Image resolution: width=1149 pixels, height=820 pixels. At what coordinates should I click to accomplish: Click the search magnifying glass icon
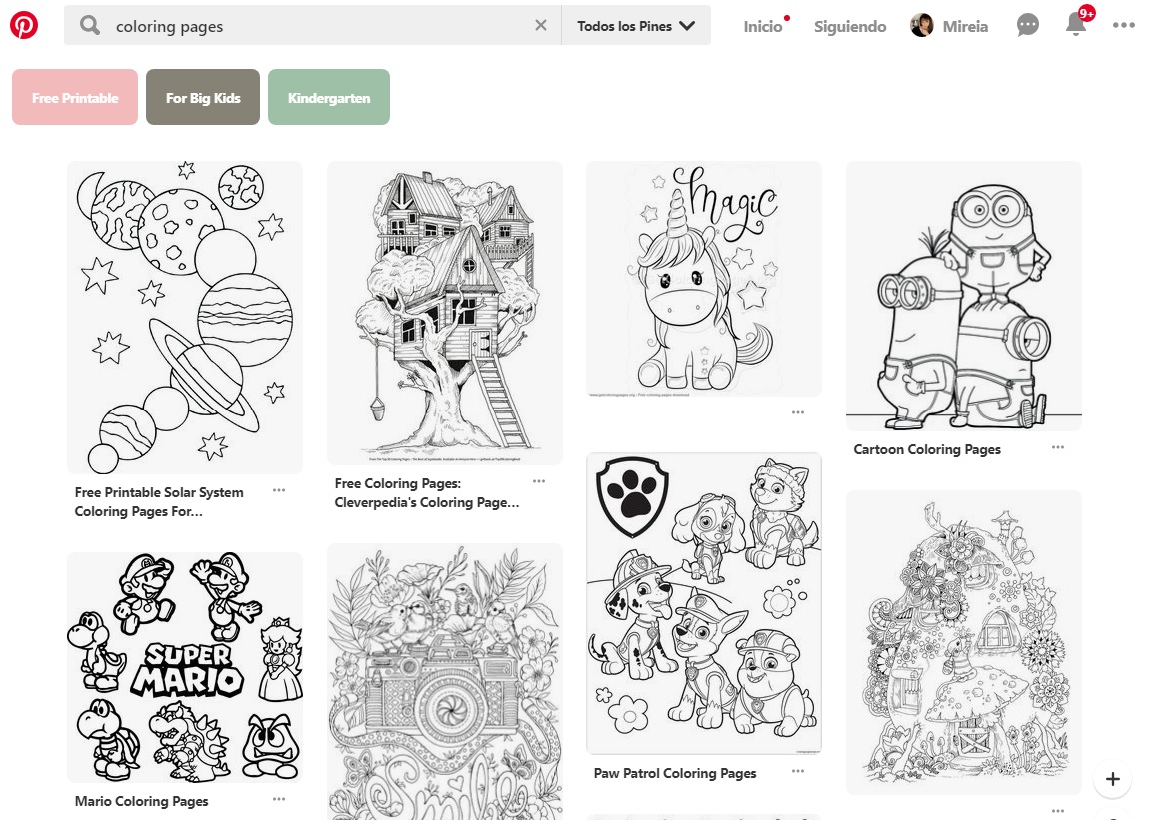click(89, 26)
